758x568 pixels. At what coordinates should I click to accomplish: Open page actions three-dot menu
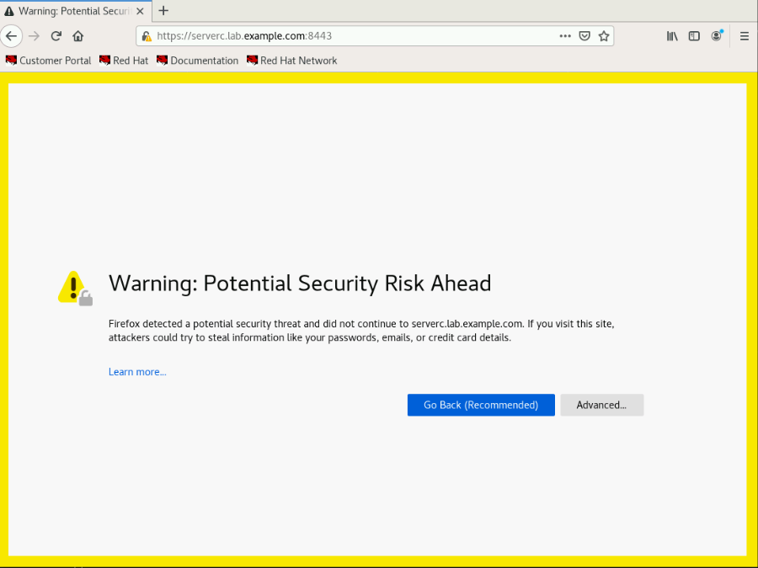[x=565, y=36]
